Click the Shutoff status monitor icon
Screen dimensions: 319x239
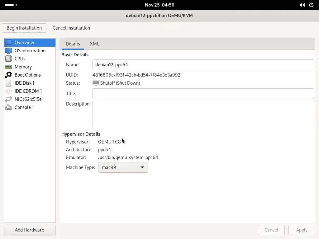tap(96, 83)
